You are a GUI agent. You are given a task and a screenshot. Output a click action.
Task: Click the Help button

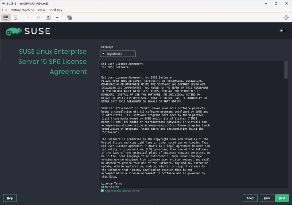[x=10, y=198]
